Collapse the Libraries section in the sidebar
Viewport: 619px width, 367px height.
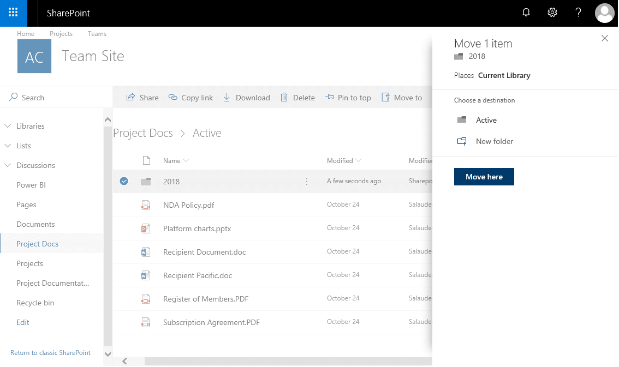[8, 126]
